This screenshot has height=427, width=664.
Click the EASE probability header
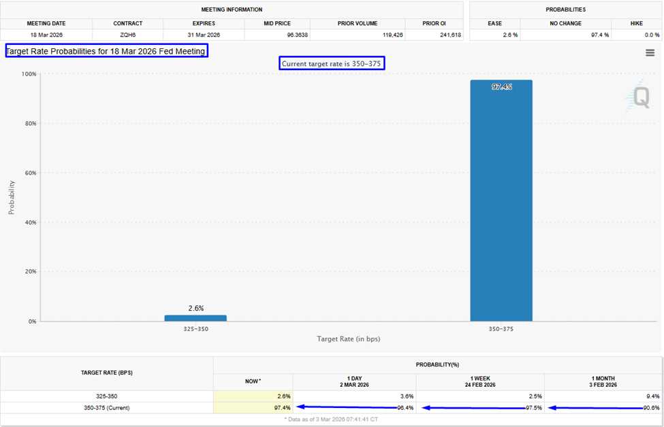point(494,24)
